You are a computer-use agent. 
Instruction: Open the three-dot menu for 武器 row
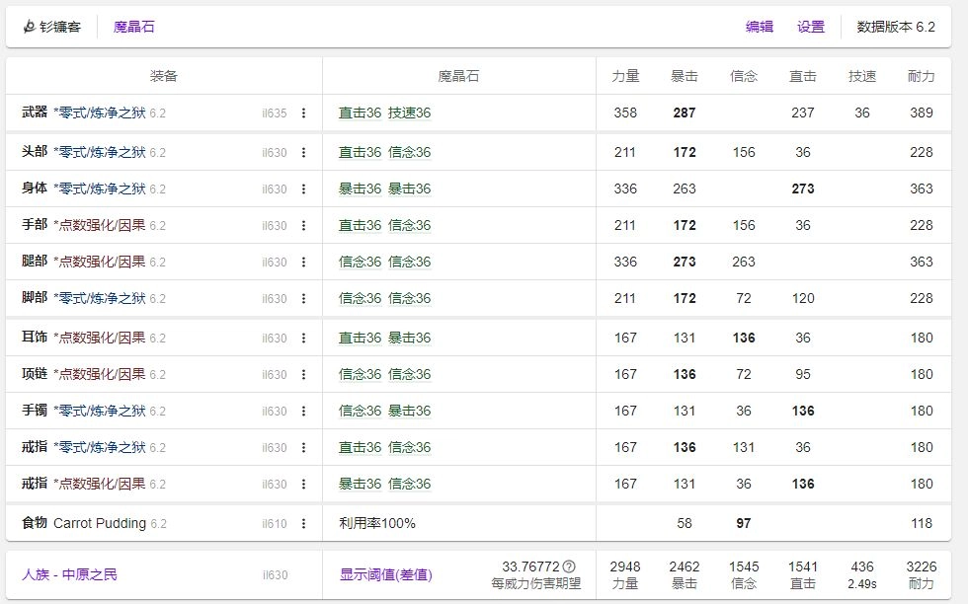pos(303,113)
